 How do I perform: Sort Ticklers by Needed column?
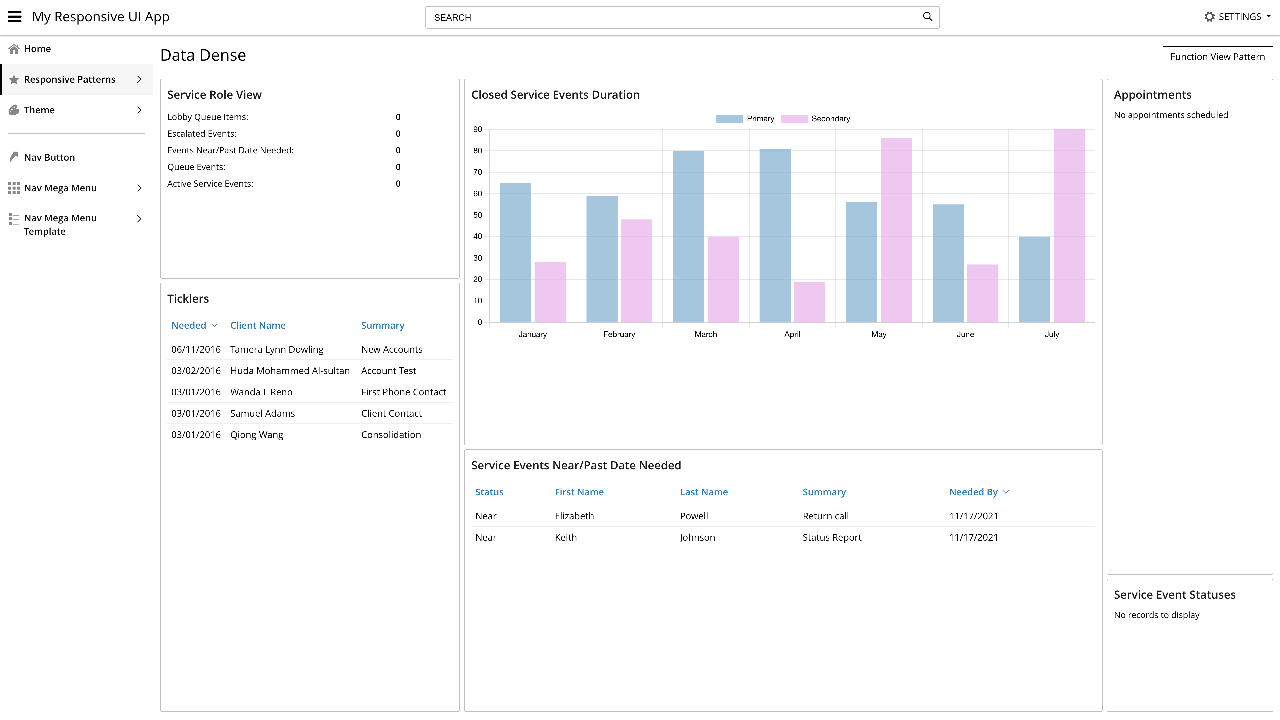(x=189, y=325)
